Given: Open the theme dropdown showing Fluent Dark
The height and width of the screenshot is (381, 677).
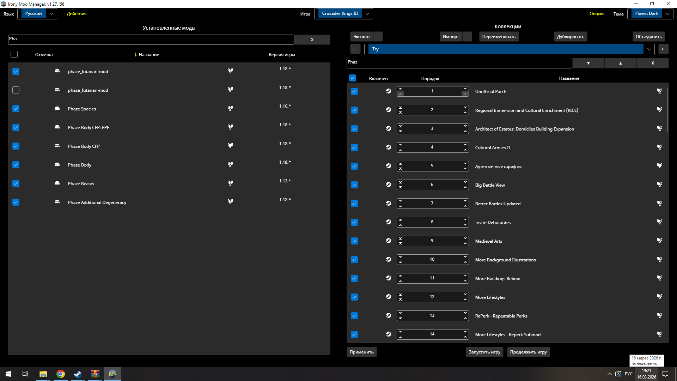Looking at the screenshot, I should point(650,14).
